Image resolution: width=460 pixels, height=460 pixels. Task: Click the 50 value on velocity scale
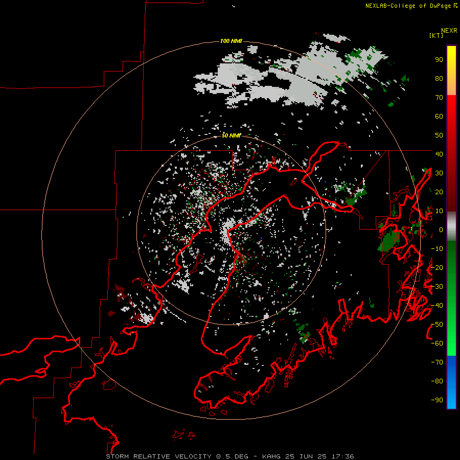tap(439, 135)
